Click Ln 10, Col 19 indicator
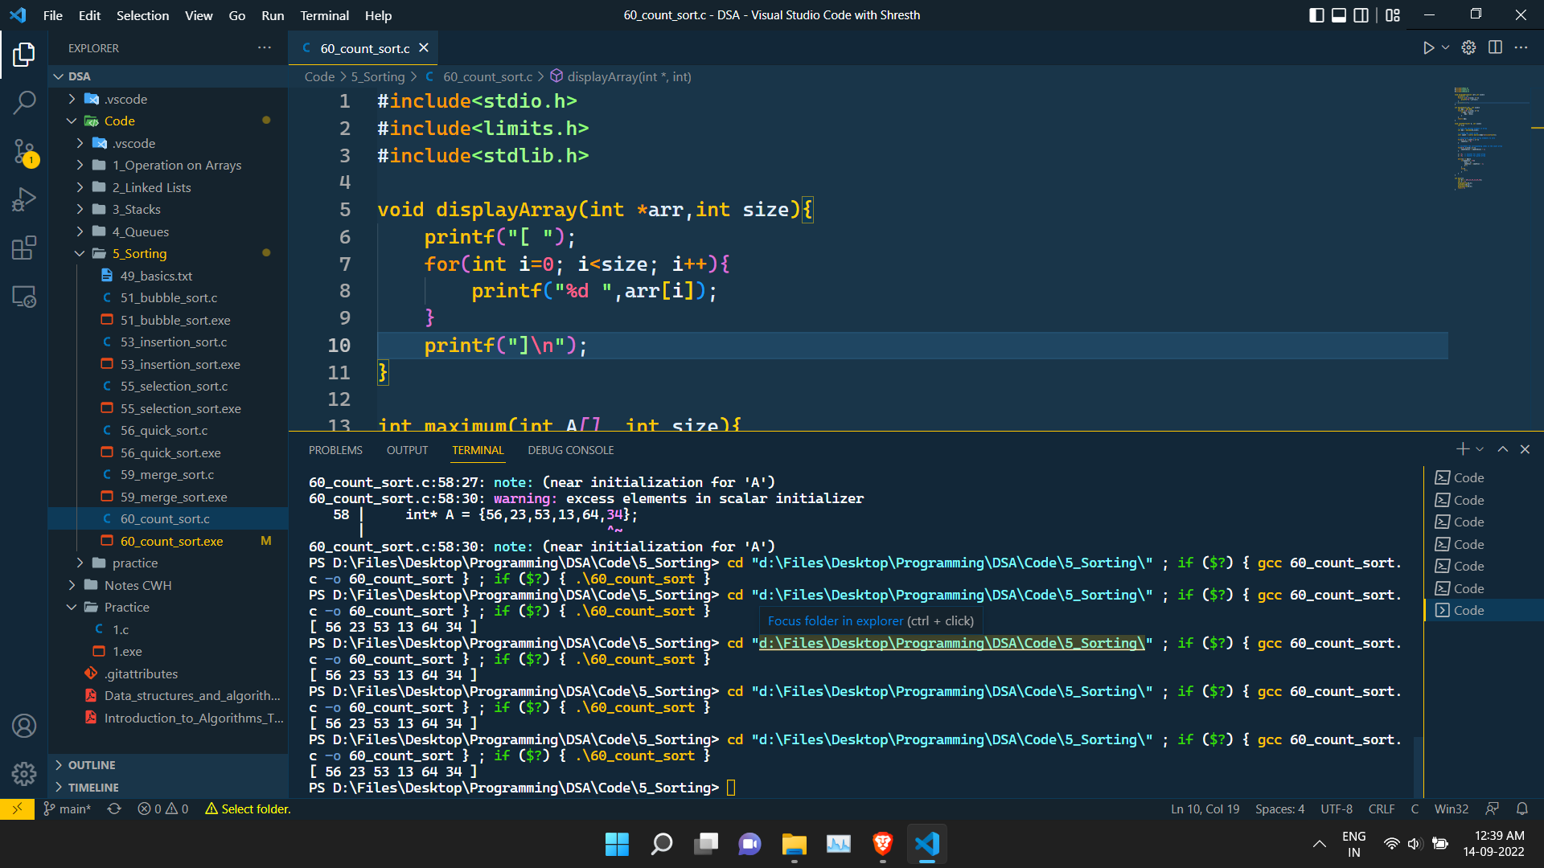The image size is (1544, 868). (1205, 809)
